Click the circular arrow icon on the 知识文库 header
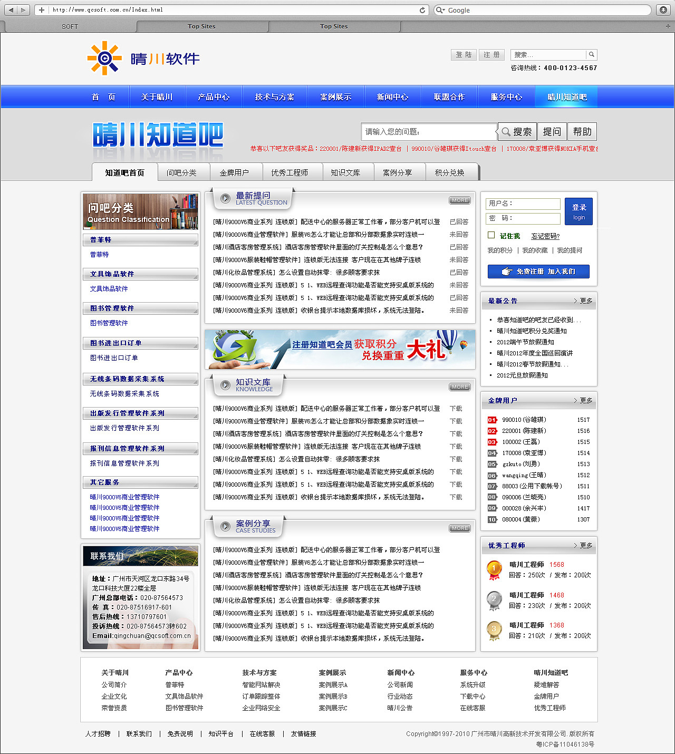Viewport: 675px width, 754px height. tap(225, 385)
